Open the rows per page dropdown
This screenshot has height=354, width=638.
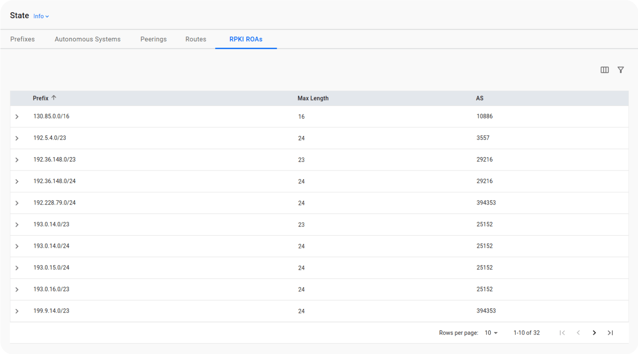pos(491,333)
